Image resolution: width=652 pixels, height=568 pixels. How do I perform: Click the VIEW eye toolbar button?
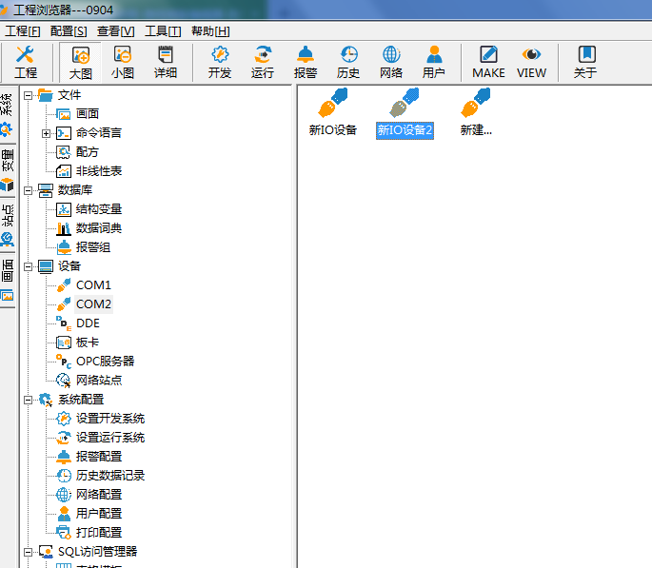(x=531, y=62)
